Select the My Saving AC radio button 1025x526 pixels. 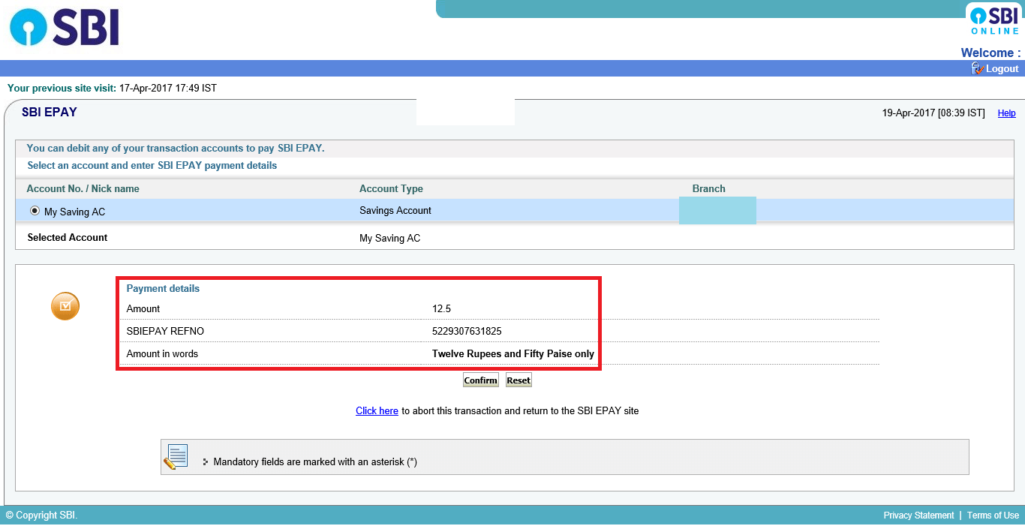(x=35, y=211)
